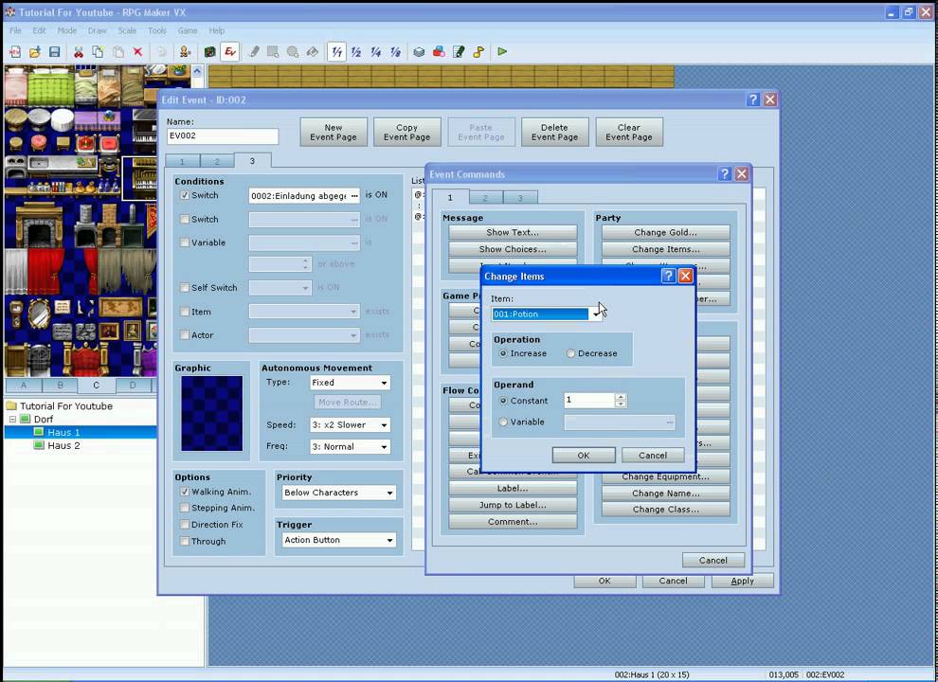Check the Self Switch condition checkbox
This screenshot has width=938, height=682.
tap(185, 288)
